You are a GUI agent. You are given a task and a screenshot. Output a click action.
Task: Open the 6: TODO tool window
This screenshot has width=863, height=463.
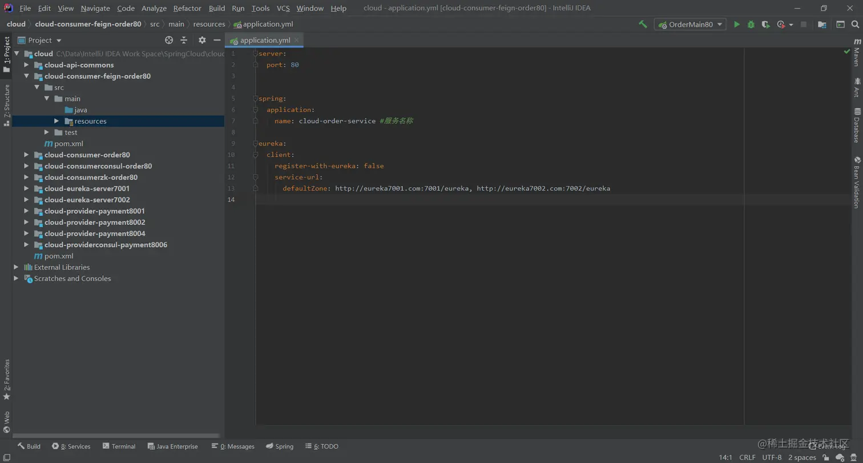tap(322, 446)
